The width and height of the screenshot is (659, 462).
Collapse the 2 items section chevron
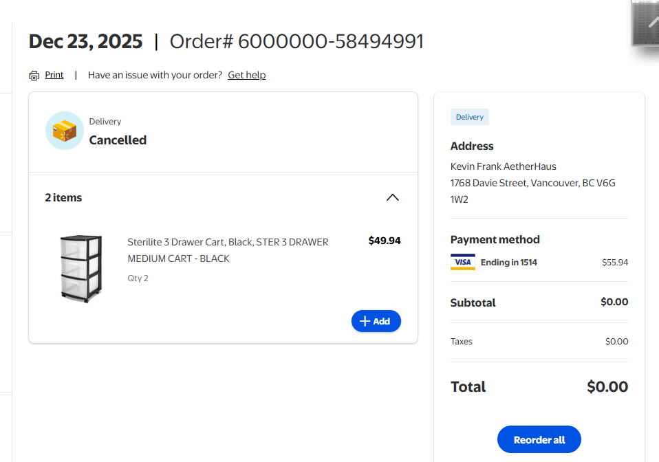point(392,198)
